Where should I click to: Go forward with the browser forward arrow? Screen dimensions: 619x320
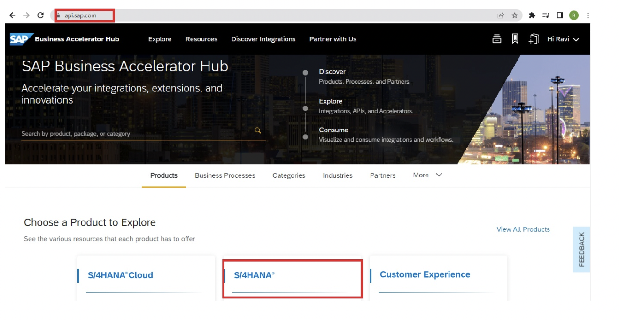[x=26, y=15]
